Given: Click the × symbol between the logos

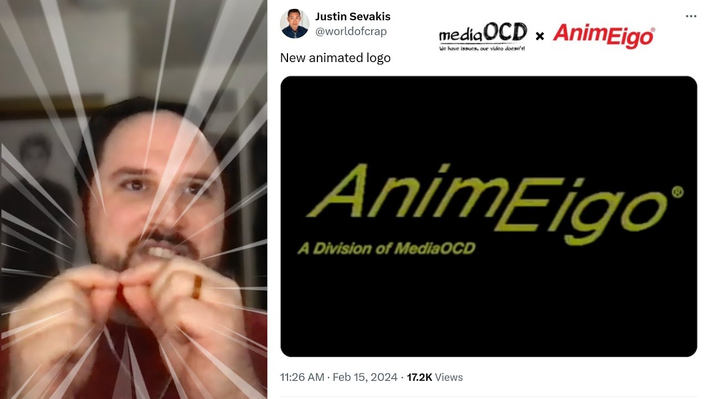Looking at the screenshot, I should [540, 37].
